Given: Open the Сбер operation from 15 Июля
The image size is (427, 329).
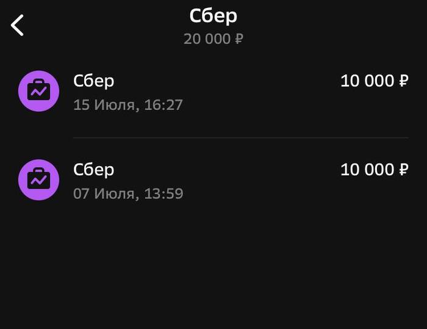Looking at the screenshot, I should (x=213, y=92).
